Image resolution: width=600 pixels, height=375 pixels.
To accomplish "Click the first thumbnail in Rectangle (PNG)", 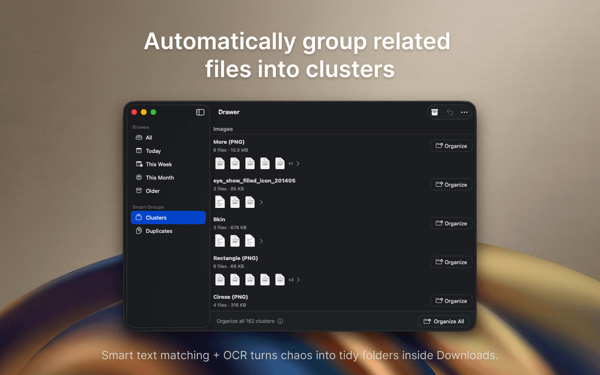I will point(220,280).
